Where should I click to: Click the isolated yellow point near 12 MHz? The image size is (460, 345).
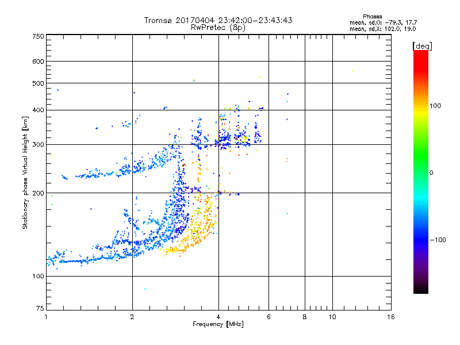(x=352, y=71)
